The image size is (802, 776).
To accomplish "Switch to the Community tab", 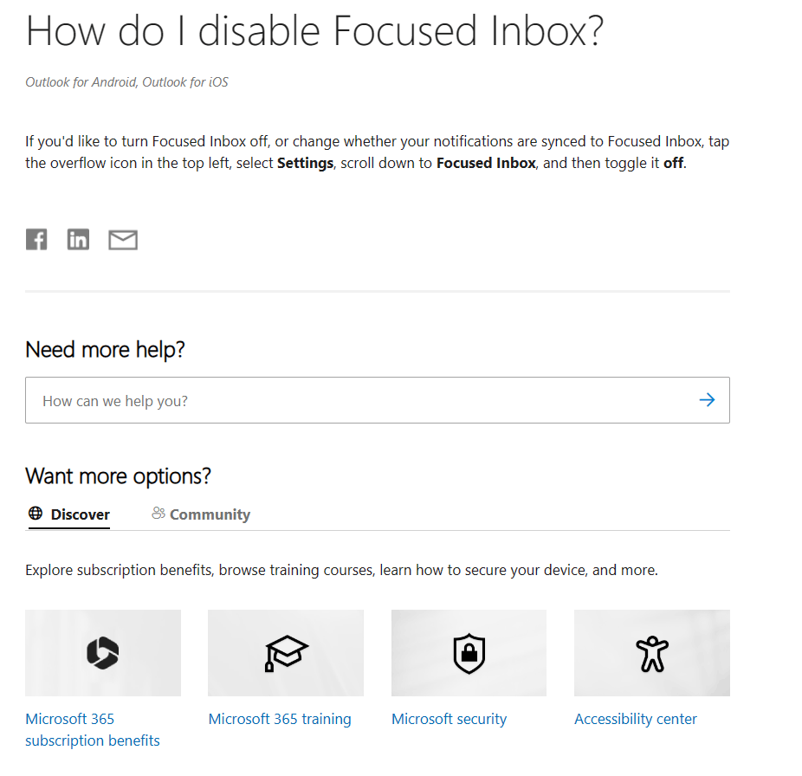I will (201, 514).
